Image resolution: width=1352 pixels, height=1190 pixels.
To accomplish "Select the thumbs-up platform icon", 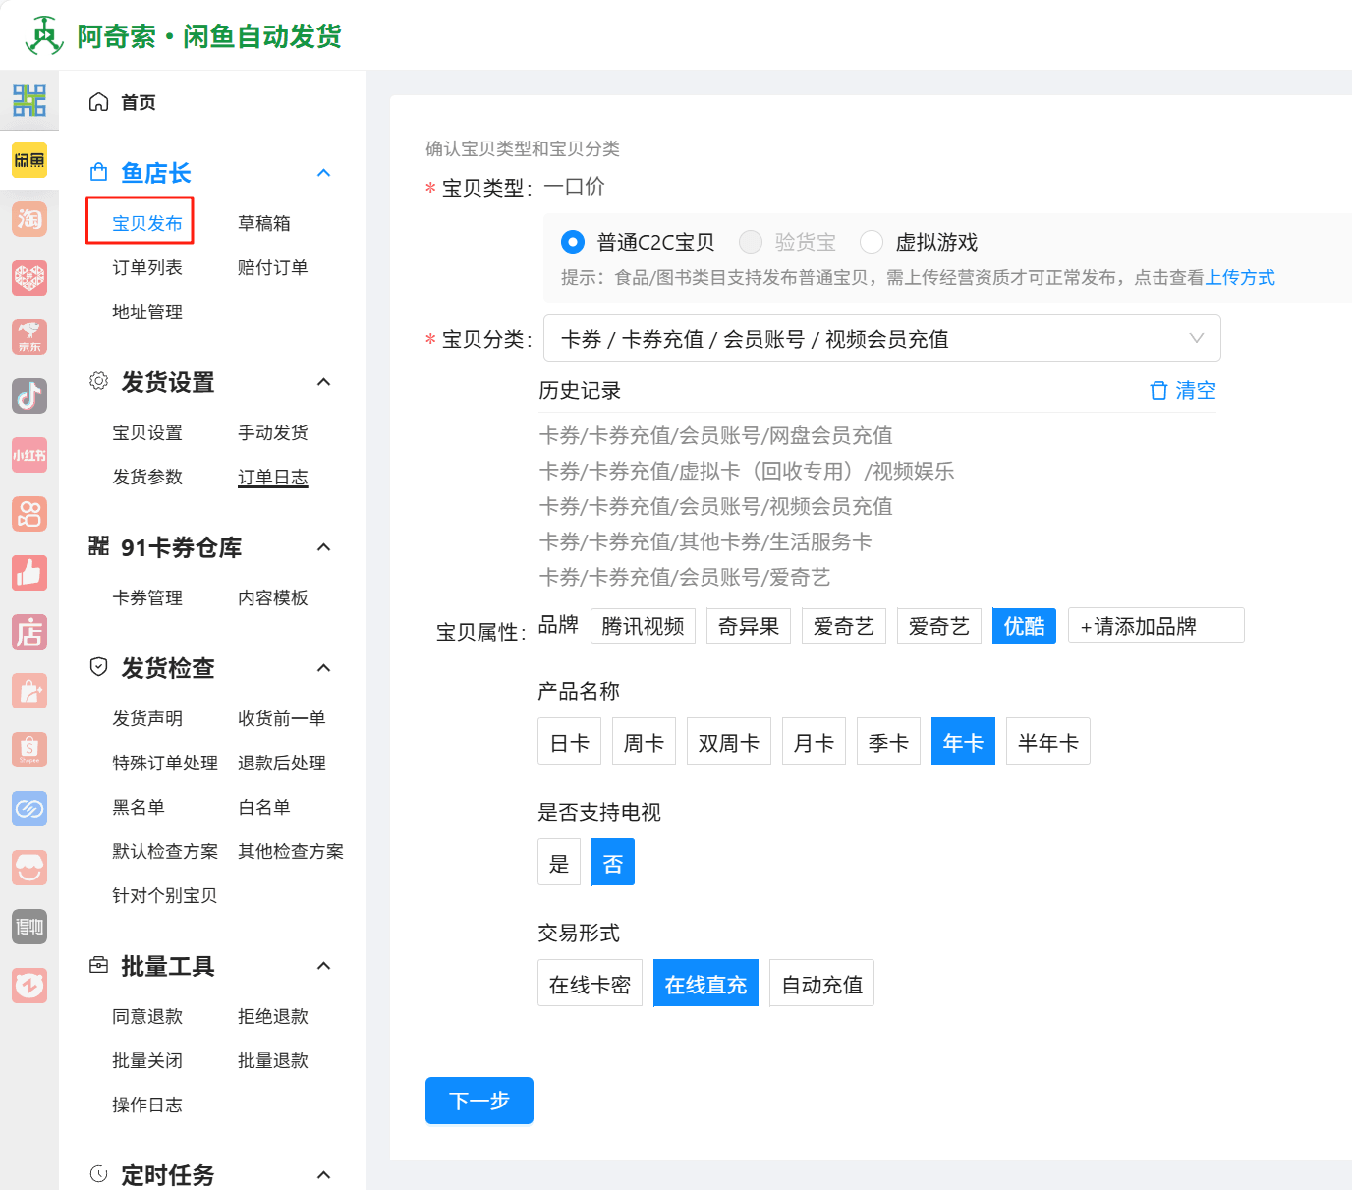I will coord(29,573).
